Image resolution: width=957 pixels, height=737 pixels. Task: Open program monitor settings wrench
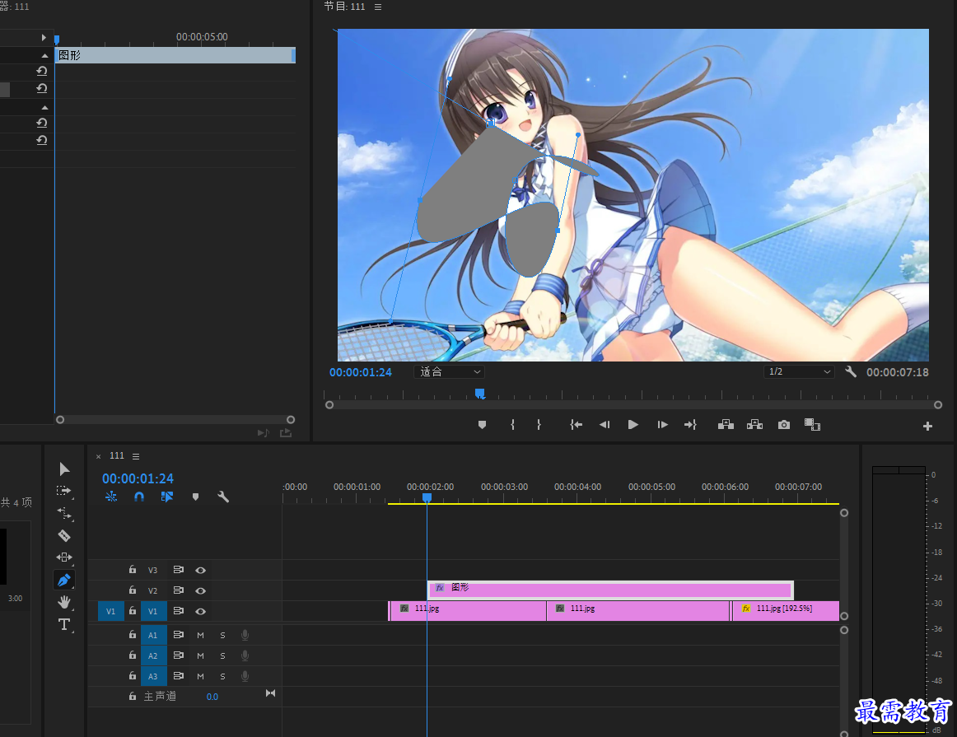851,371
